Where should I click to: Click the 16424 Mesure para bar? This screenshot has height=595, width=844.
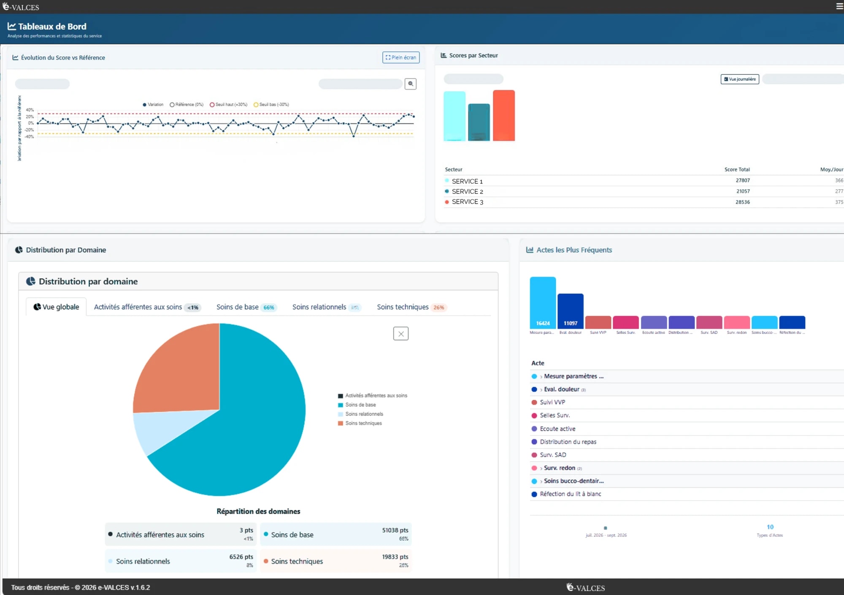click(543, 303)
